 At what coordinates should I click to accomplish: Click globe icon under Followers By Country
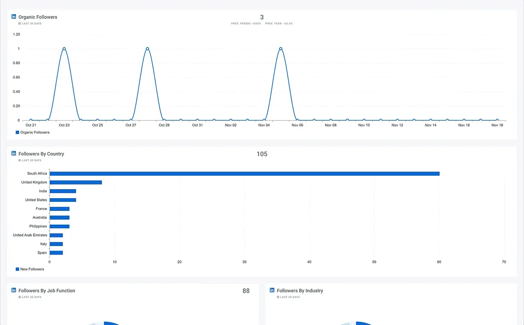pos(20,160)
